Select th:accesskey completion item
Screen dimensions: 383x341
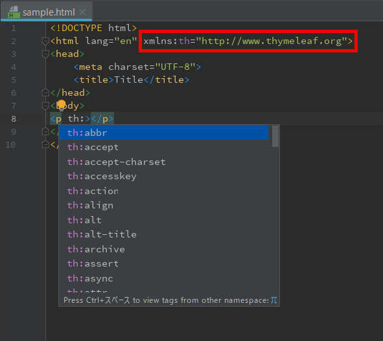point(163,176)
